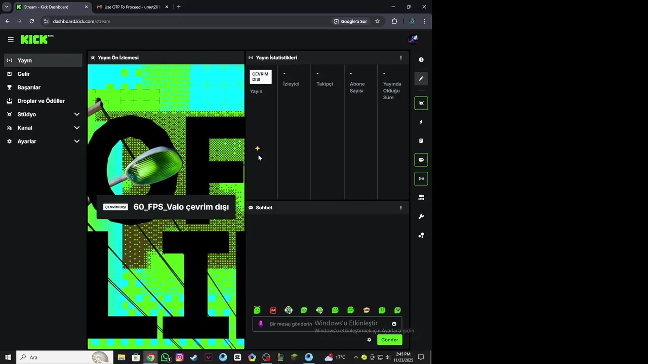Close the Stream - Kick Dashboard tab
648x364 pixels.
click(86, 7)
